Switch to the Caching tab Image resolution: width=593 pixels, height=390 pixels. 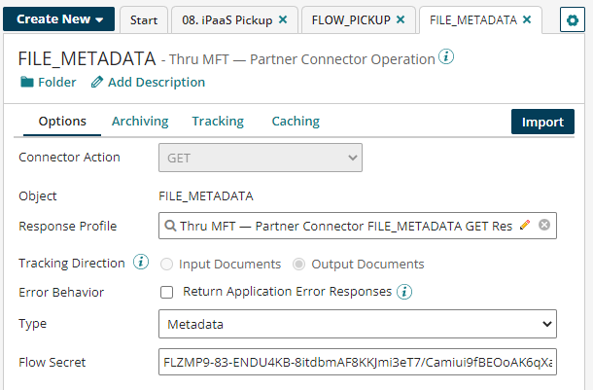296,122
